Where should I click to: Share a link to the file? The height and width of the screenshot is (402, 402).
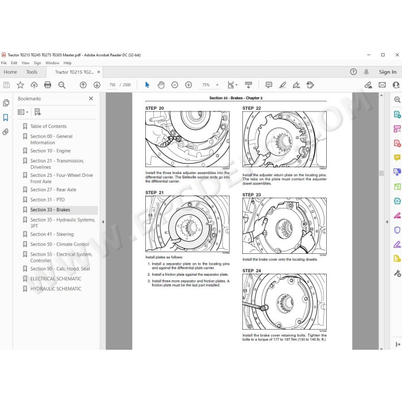369,85
